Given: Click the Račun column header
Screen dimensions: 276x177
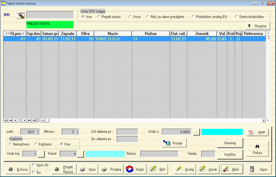Looking at the screenshot, I should [151, 34].
